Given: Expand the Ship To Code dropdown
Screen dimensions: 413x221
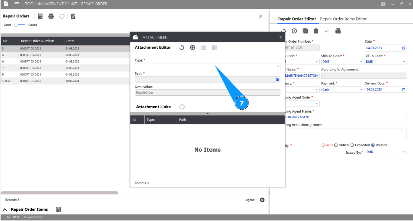Looking at the screenshot, I should point(361,62).
